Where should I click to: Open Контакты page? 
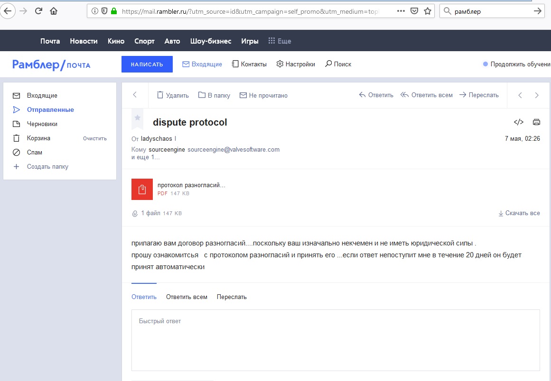pyautogui.click(x=249, y=64)
